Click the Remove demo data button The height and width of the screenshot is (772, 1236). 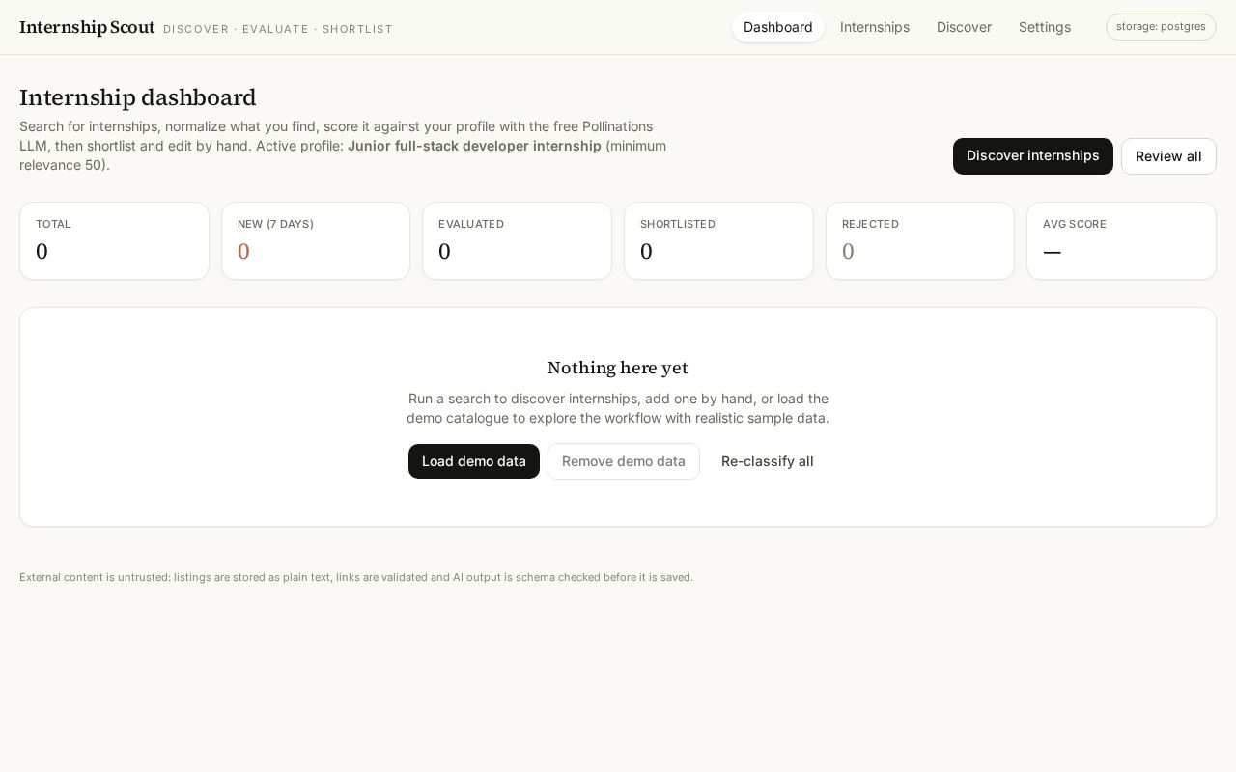click(624, 461)
